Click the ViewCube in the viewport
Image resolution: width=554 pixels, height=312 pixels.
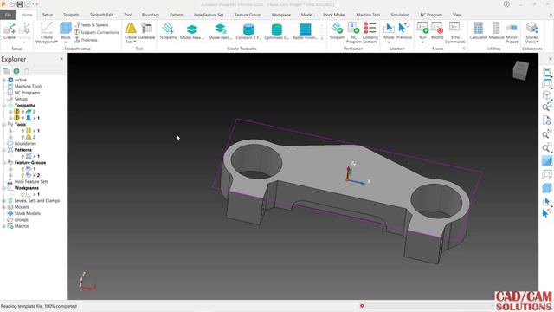pyautogui.click(x=521, y=70)
